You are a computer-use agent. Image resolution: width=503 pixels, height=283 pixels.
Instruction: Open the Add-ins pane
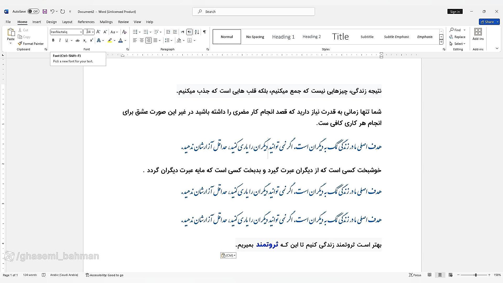[x=478, y=34]
